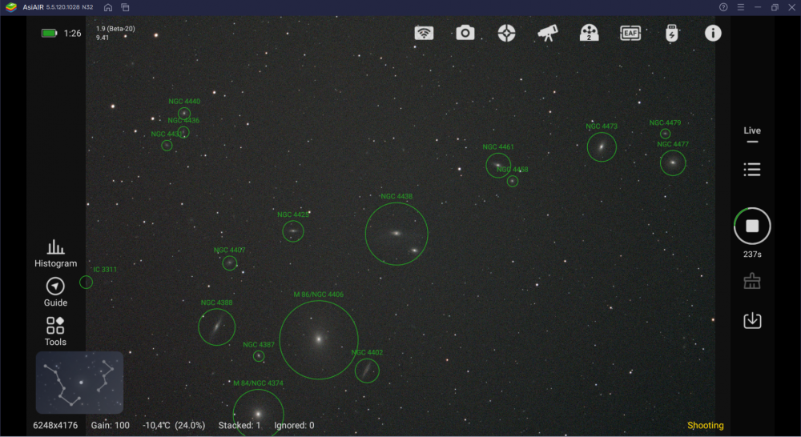Save the stacked image with download icon

click(752, 321)
